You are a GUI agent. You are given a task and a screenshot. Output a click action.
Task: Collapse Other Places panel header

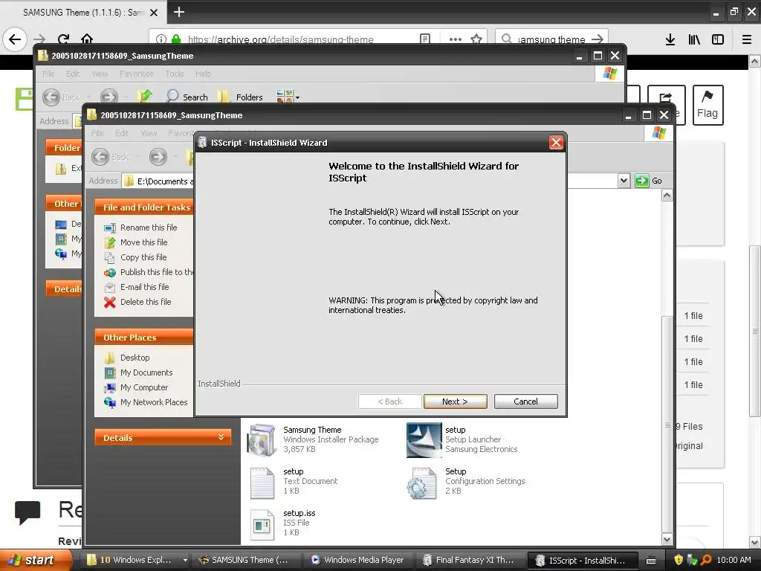145,338
